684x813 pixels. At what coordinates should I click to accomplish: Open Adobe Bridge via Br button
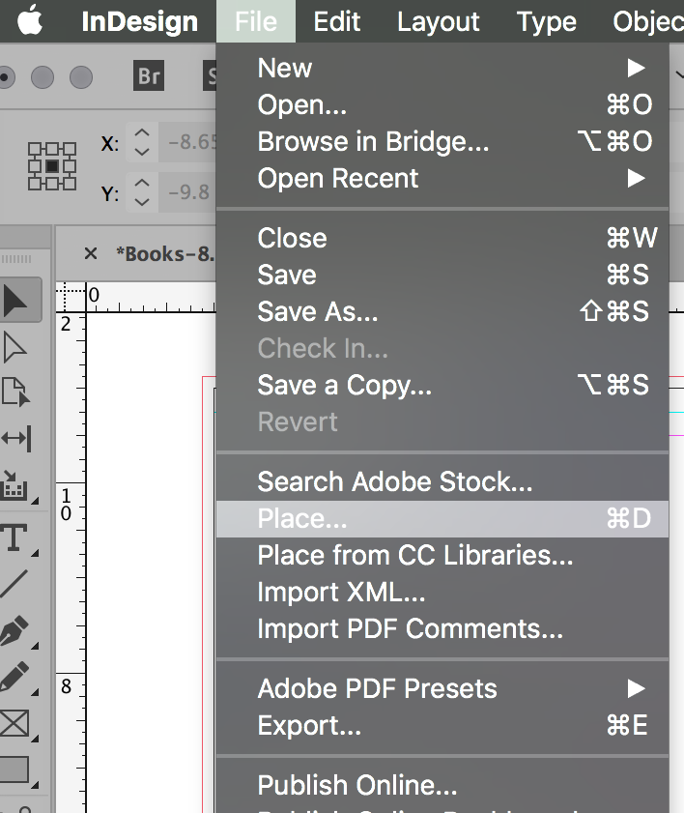pyautogui.click(x=149, y=76)
